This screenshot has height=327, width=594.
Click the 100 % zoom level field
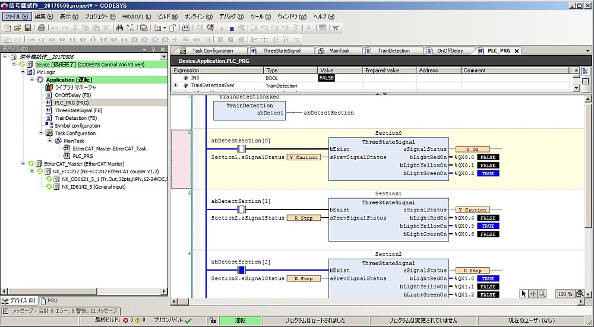click(x=565, y=294)
